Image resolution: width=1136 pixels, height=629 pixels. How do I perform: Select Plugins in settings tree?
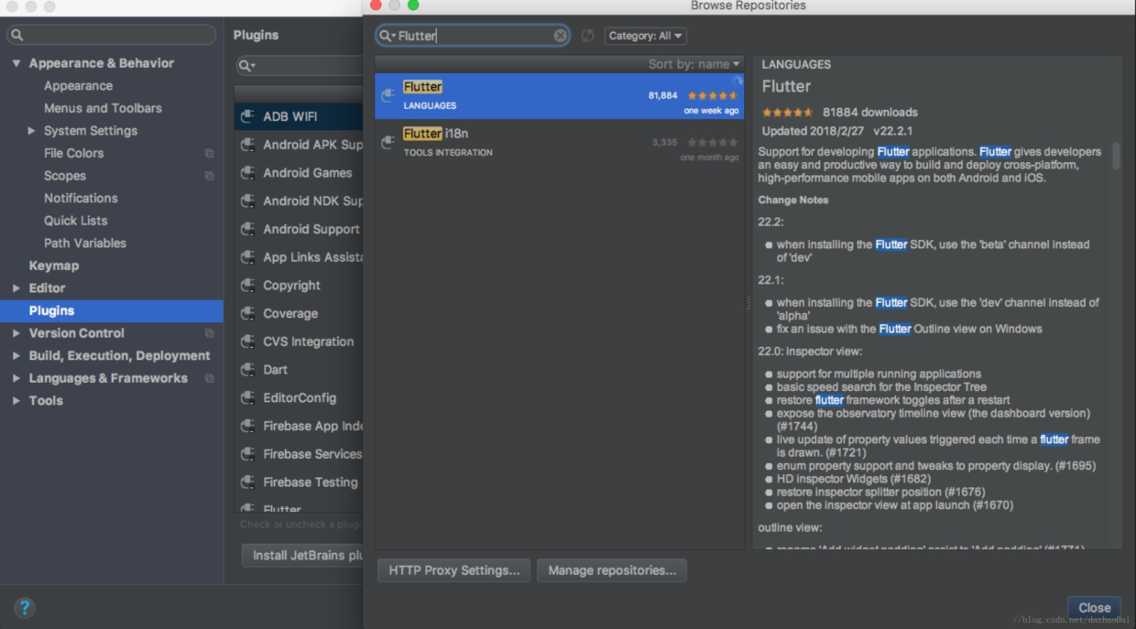(111, 311)
